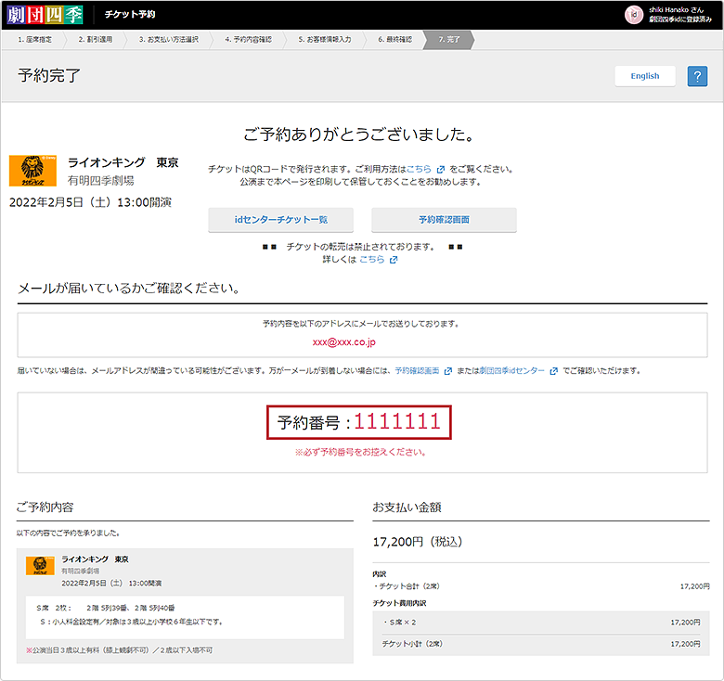Image resolution: width=724 pixels, height=681 pixels.
Task: Click the ご予約内容 section heading
Action: (45, 508)
